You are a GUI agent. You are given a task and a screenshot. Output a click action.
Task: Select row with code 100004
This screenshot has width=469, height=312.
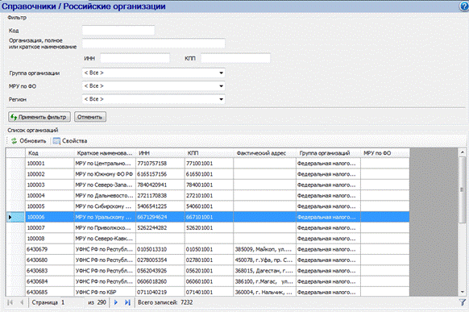coord(208,196)
